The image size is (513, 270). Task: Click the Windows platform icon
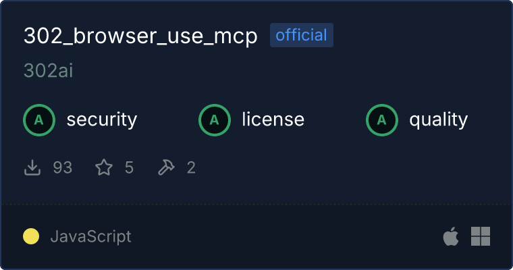tap(481, 236)
